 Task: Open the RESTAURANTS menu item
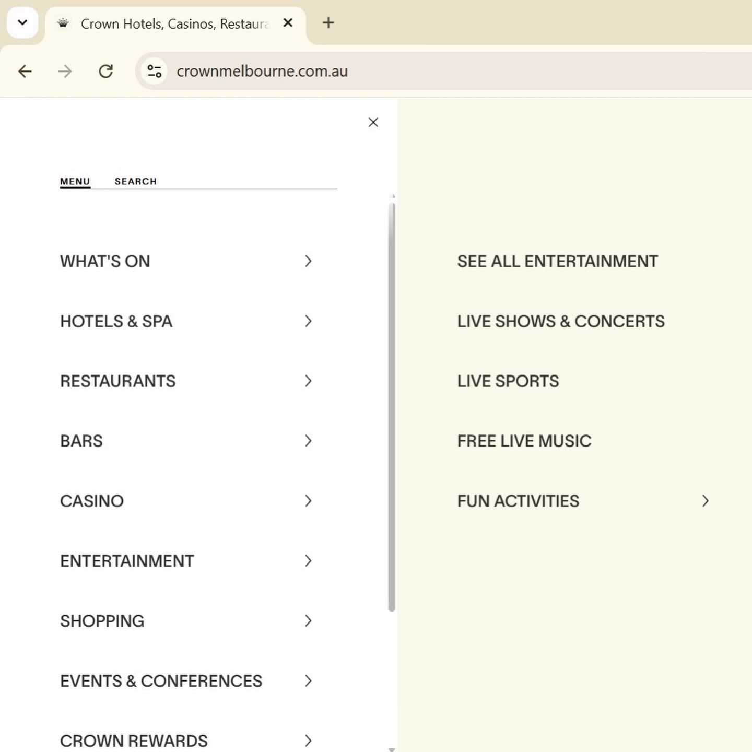[118, 381]
